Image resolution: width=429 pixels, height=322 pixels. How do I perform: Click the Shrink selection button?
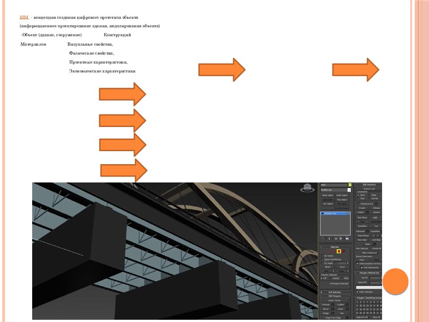[x=328, y=267]
